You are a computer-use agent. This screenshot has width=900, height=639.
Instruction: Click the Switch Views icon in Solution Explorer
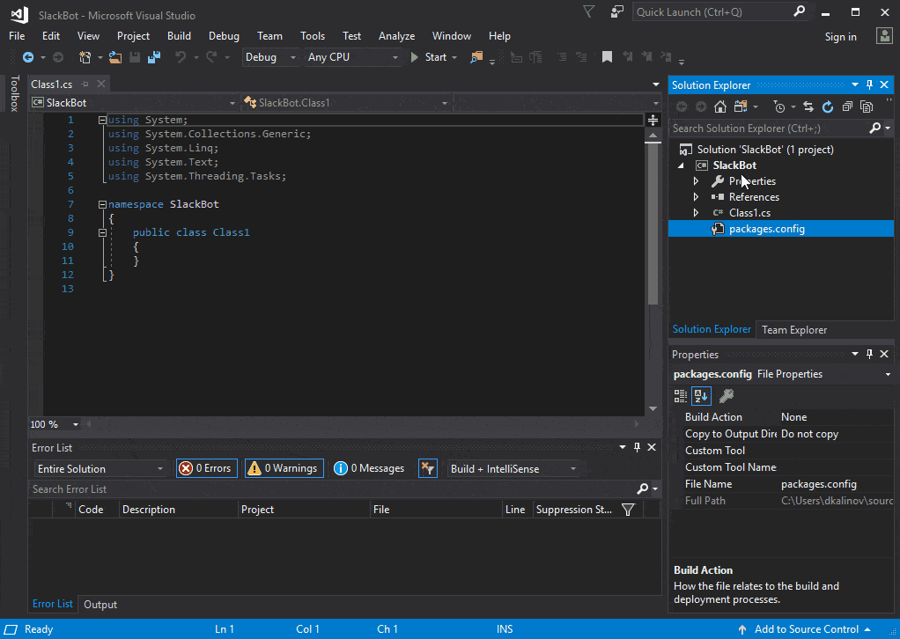click(741, 106)
